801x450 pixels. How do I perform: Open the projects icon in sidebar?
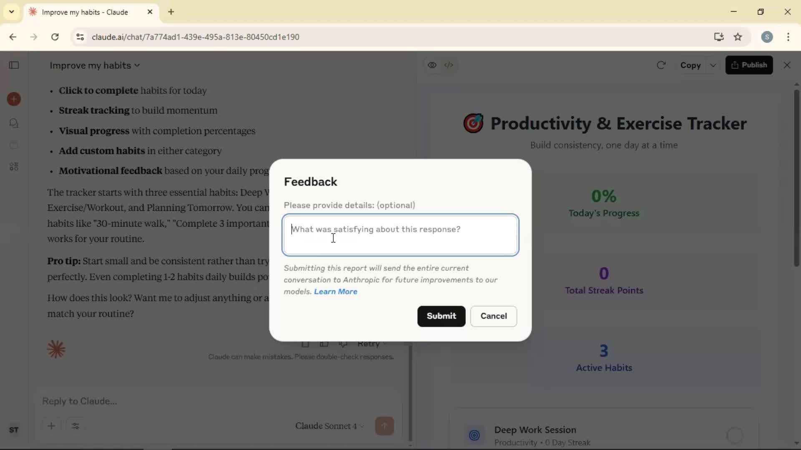point(14,145)
